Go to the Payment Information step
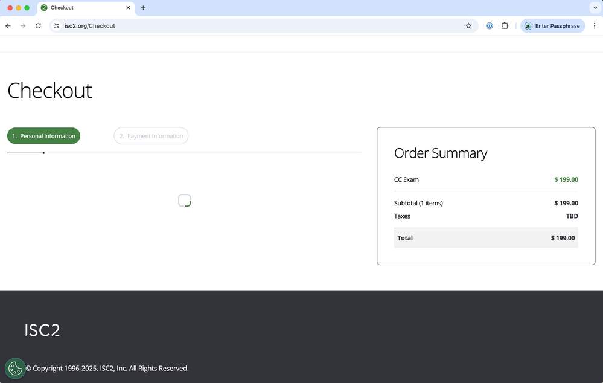This screenshot has width=603, height=383. [151, 136]
